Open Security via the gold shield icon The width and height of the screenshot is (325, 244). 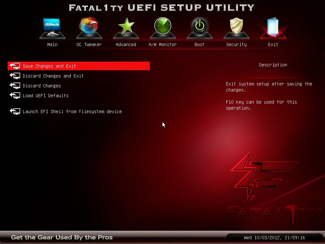click(236, 28)
